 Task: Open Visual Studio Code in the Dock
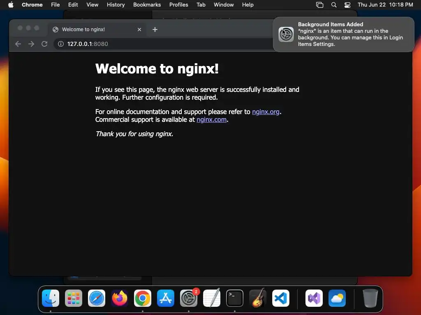[x=281, y=298]
